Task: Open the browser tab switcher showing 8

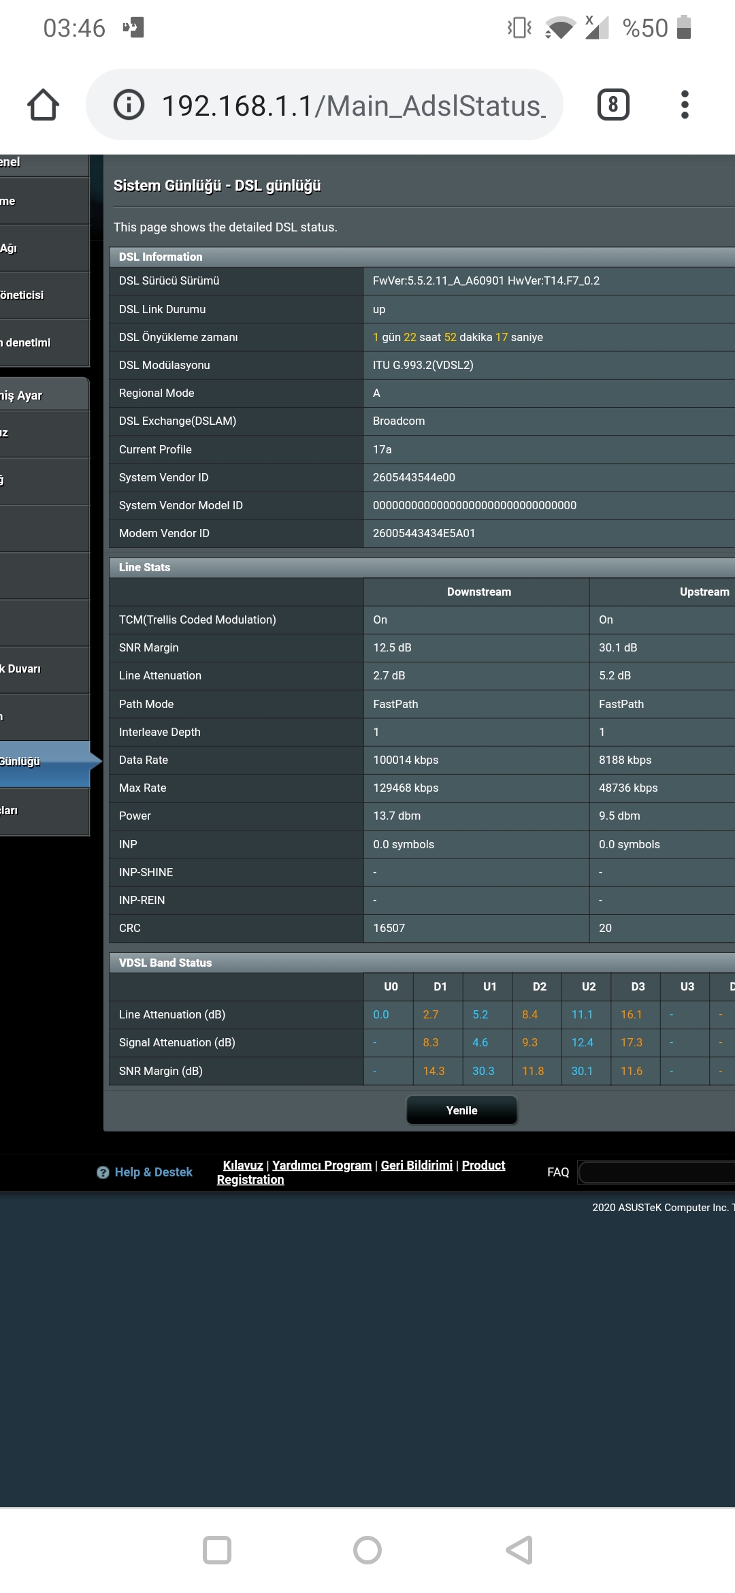Action: (612, 105)
